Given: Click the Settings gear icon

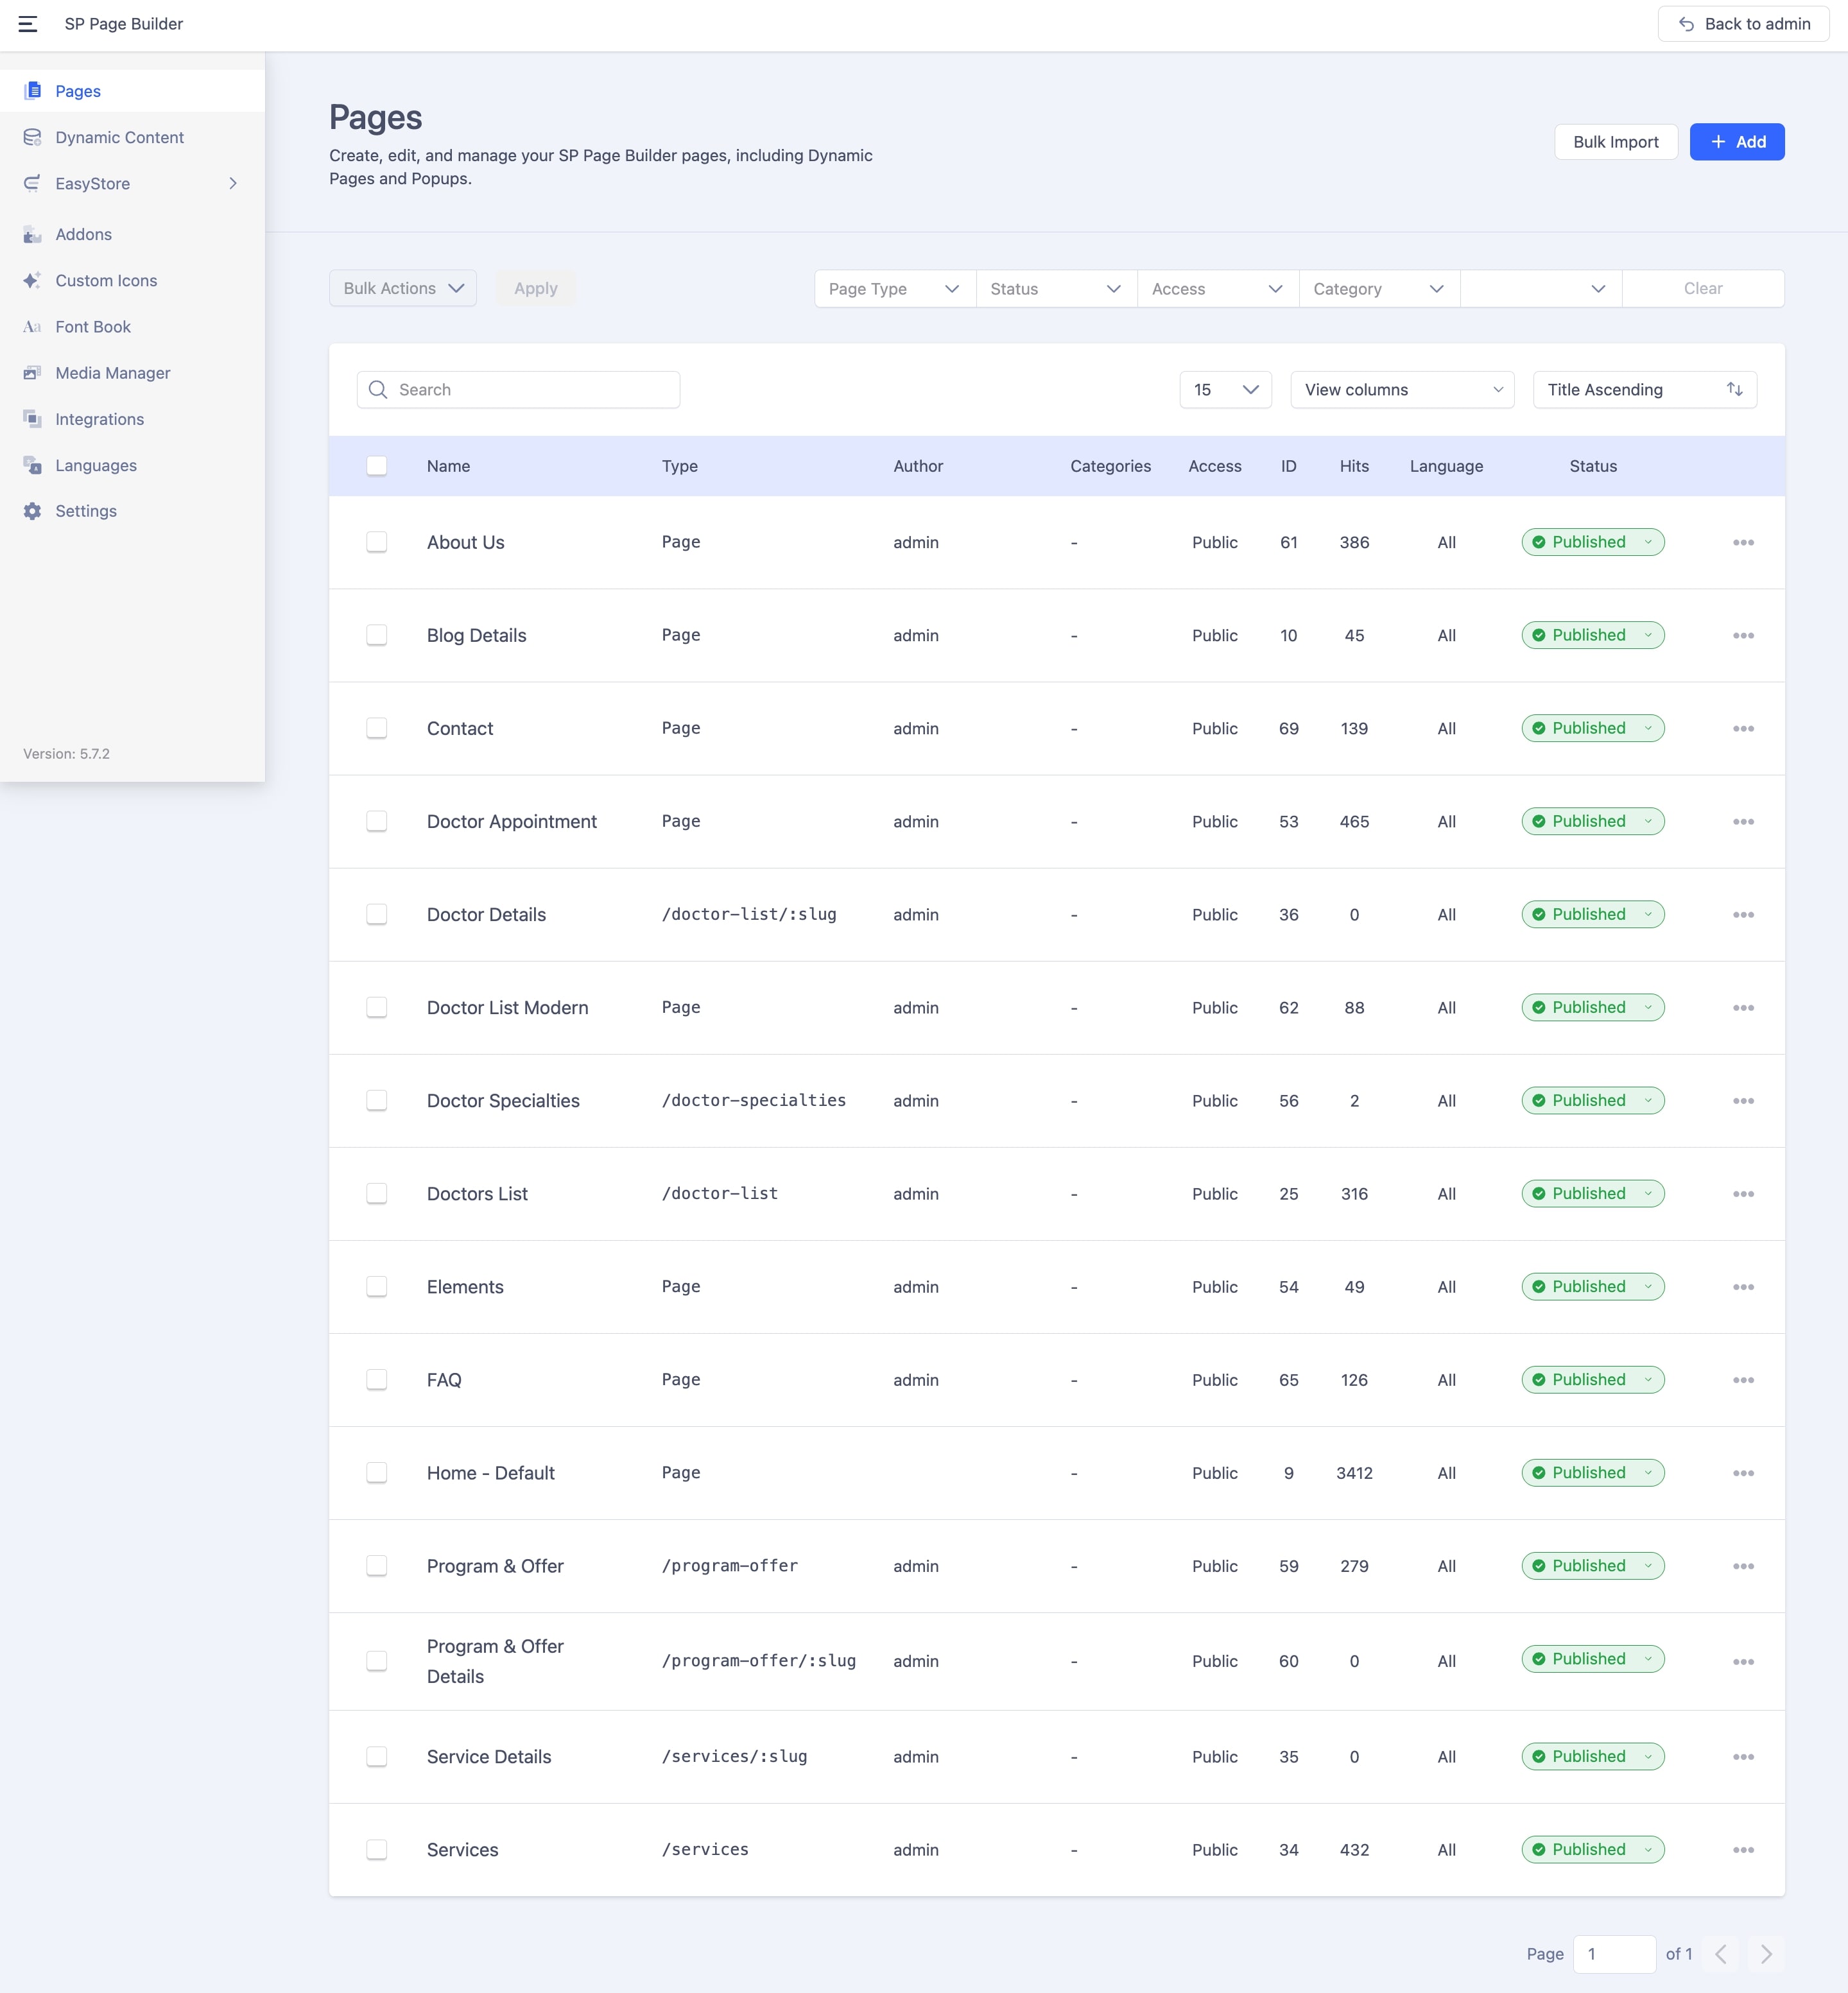Looking at the screenshot, I should (32, 511).
